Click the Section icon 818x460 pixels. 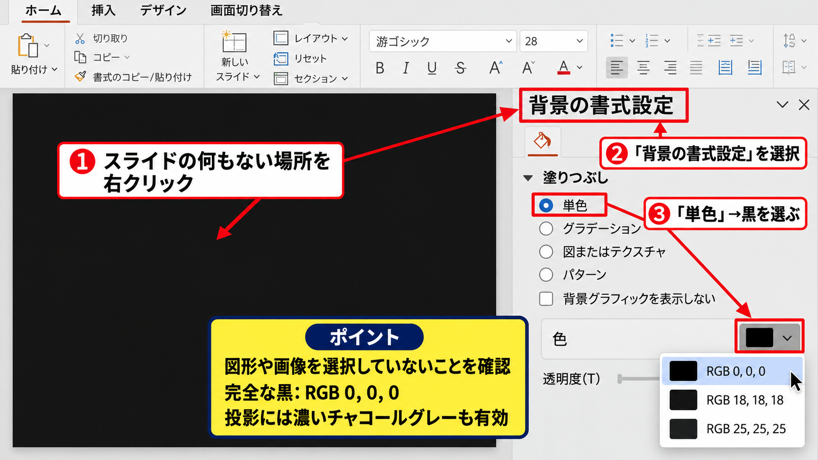(281, 78)
